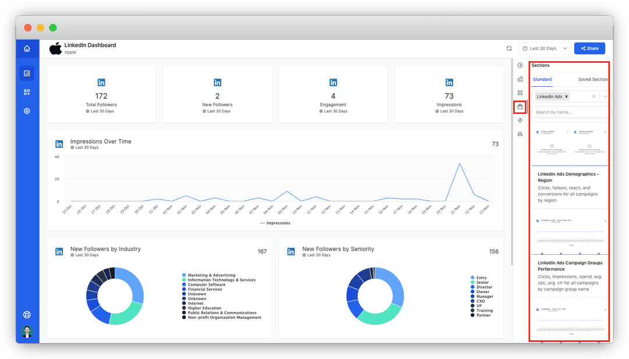Click the Impressions Over Time title
The width and height of the screenshot is (629, 359).
(x=101, y=141)
